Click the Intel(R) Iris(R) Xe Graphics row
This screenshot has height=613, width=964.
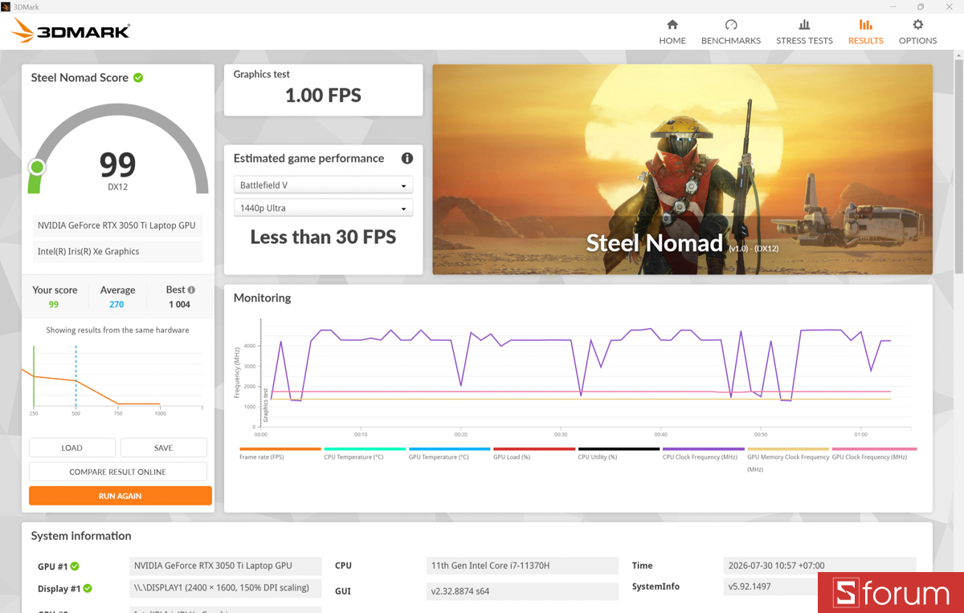(x=118, y=251)
